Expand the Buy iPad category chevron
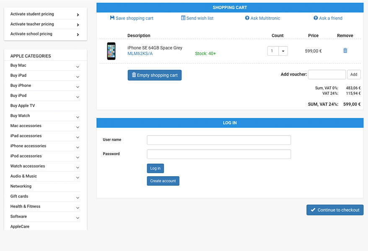This screenshot has width=368, height=251. [x=78, y=77]
